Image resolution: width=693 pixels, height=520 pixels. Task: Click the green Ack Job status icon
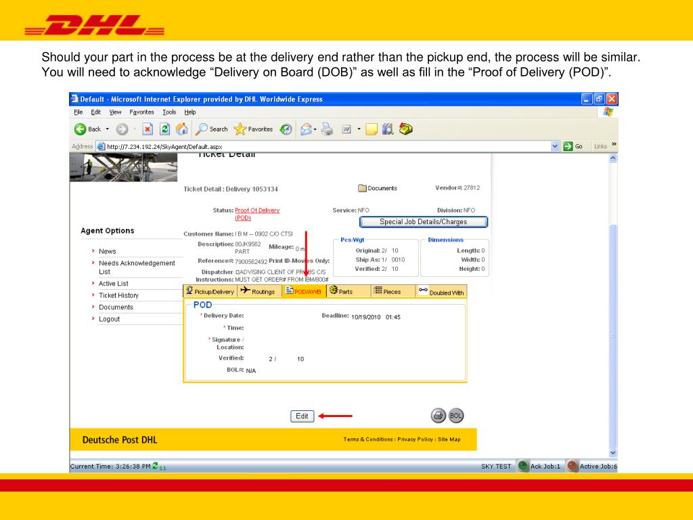[x=523, y=466]
